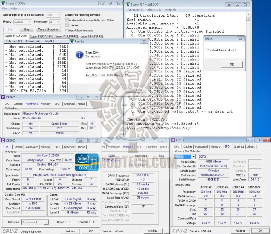Select Super PI [CPU #0] tab
Viewport: 271px width, 234px height.
point(16,36)
